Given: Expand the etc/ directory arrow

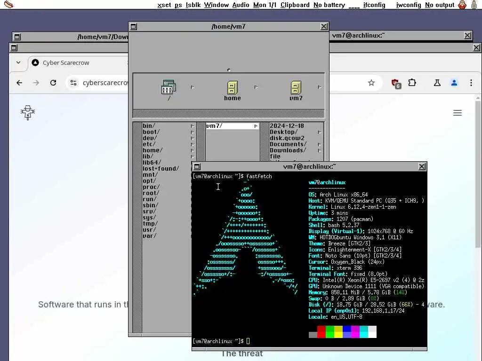Looking at the screenshot, I should (193, 144).
